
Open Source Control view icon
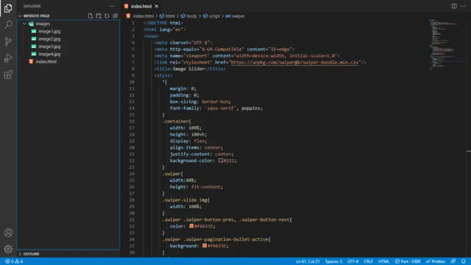[x=8, y=41]
